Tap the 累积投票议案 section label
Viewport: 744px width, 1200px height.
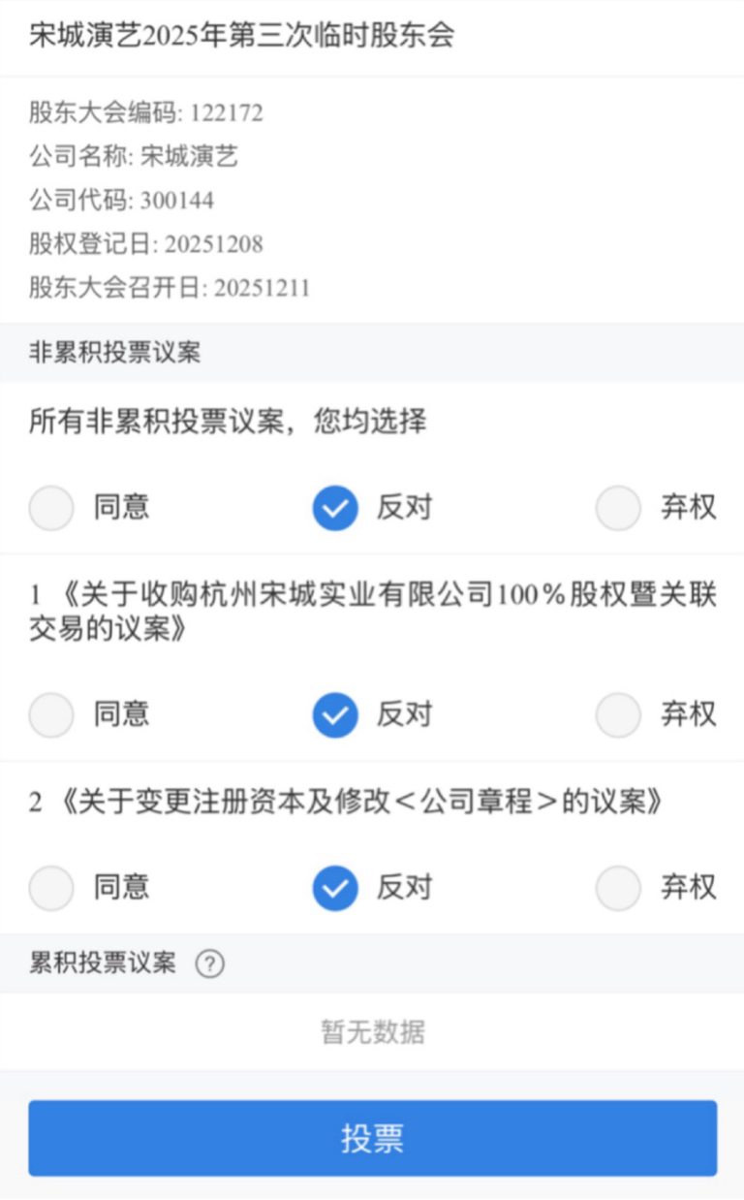pyautogui.click(x=103, y=963)
